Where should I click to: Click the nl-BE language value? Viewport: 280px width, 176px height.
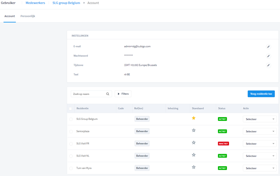pos(127,74)
